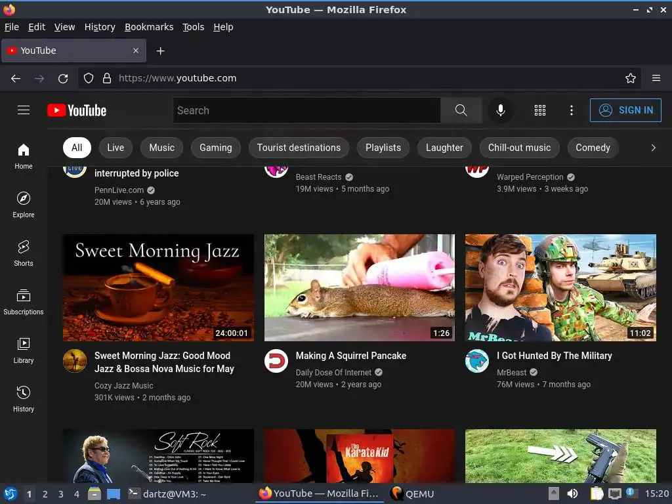
Task: Open History in sidebar
Action: tap(24, 400)
